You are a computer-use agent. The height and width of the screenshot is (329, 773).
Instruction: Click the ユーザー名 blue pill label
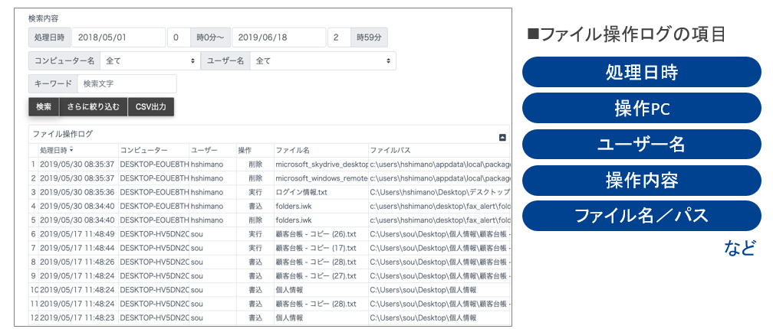click(x=642, y=144)
